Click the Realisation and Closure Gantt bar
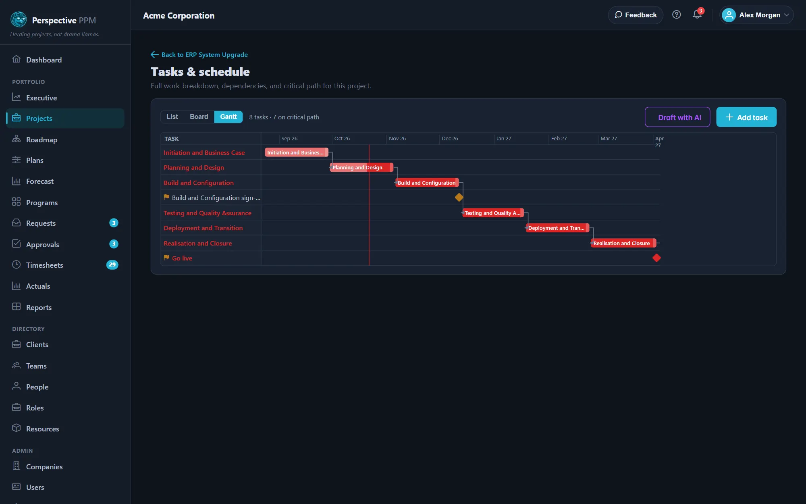The width and height of the screenshot is (806, 504). coord(624,243)
